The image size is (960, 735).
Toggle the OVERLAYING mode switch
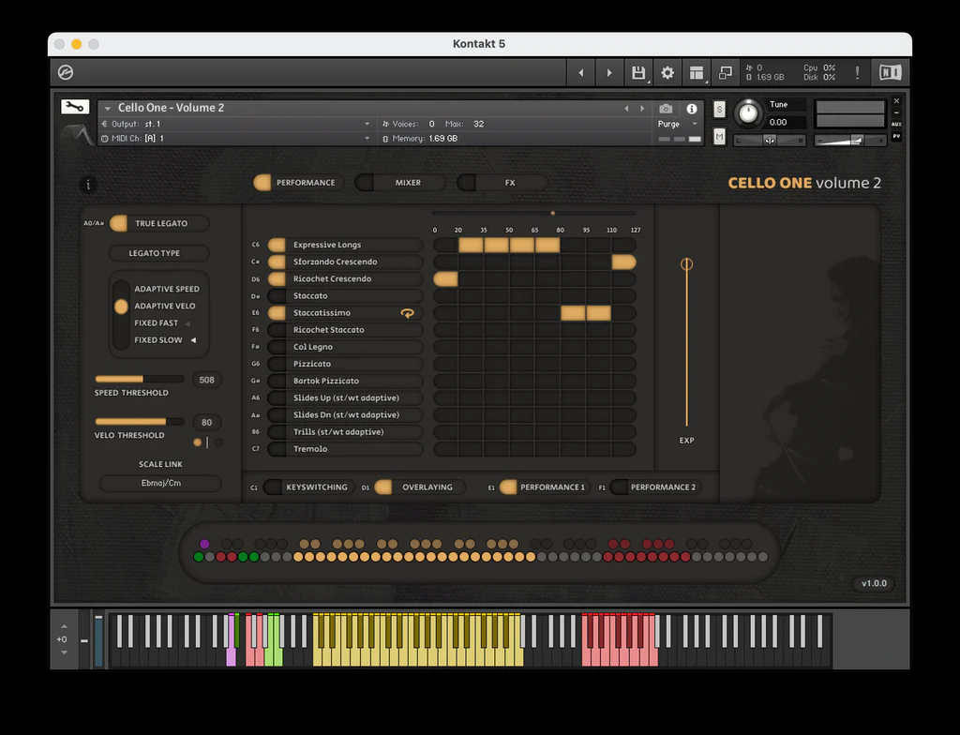pos(383,487)
